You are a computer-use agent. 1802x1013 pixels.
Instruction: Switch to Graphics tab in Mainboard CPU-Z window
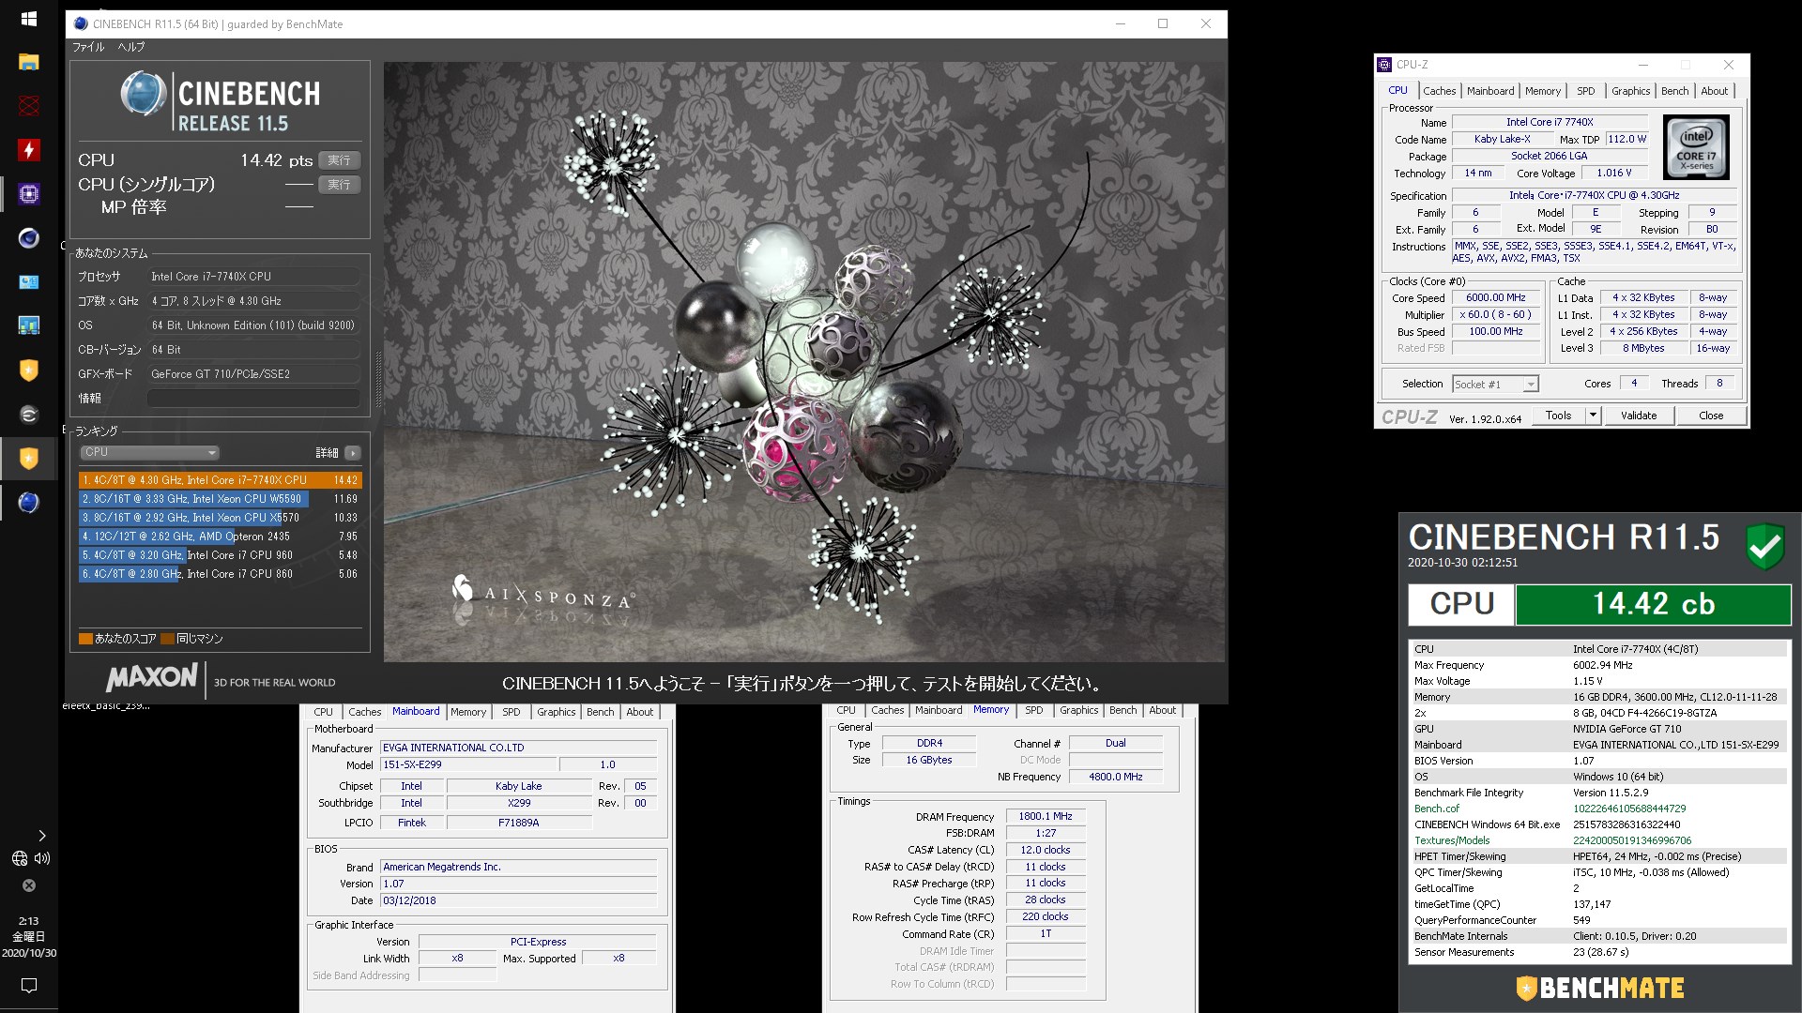point(556,712)
